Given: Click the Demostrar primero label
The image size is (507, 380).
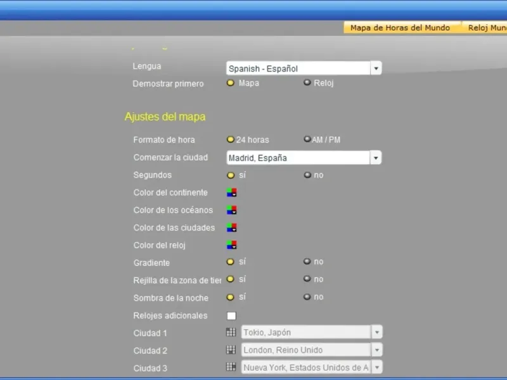Looking at the screenshot, I should pos(168,84).
